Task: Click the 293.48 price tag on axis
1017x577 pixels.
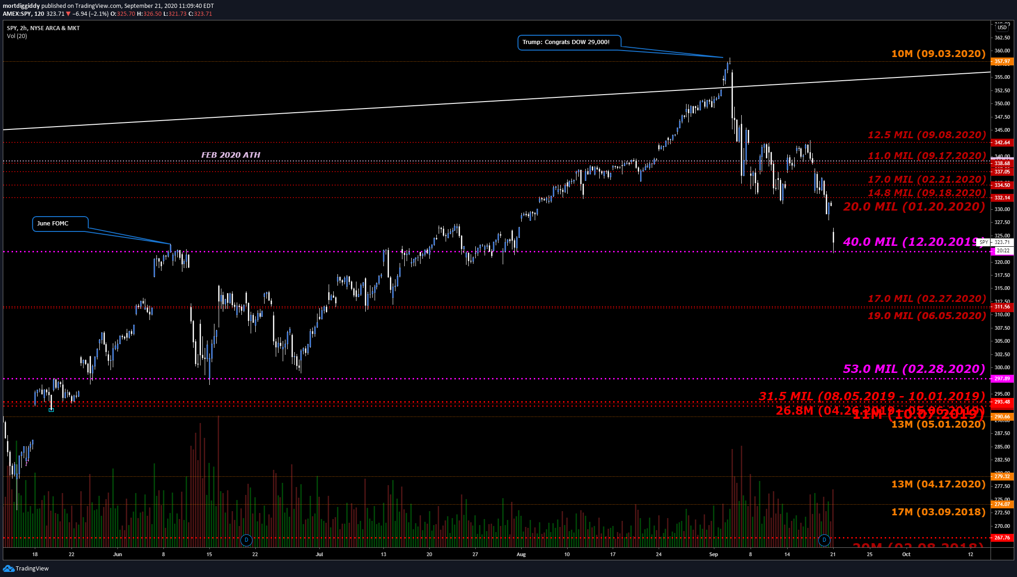Action: pyautogui.click(x=1002, y=402)
